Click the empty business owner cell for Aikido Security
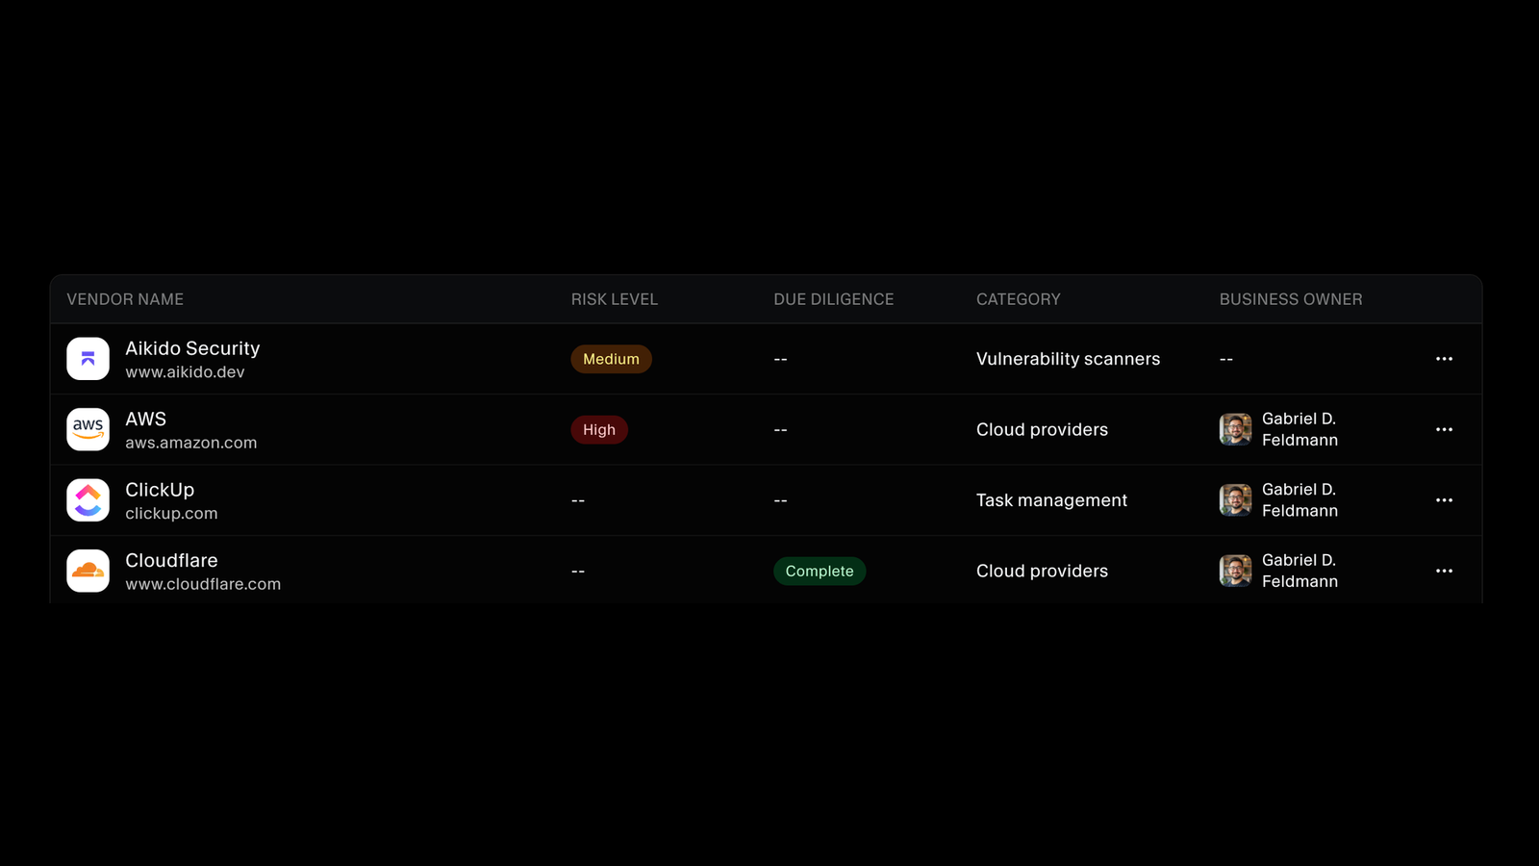The image size is (1539, 866). point(1226,359)
